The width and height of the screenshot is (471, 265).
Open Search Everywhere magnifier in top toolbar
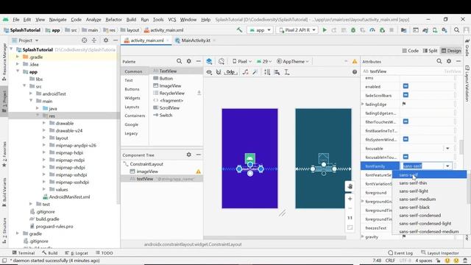[x=456, y=30]
